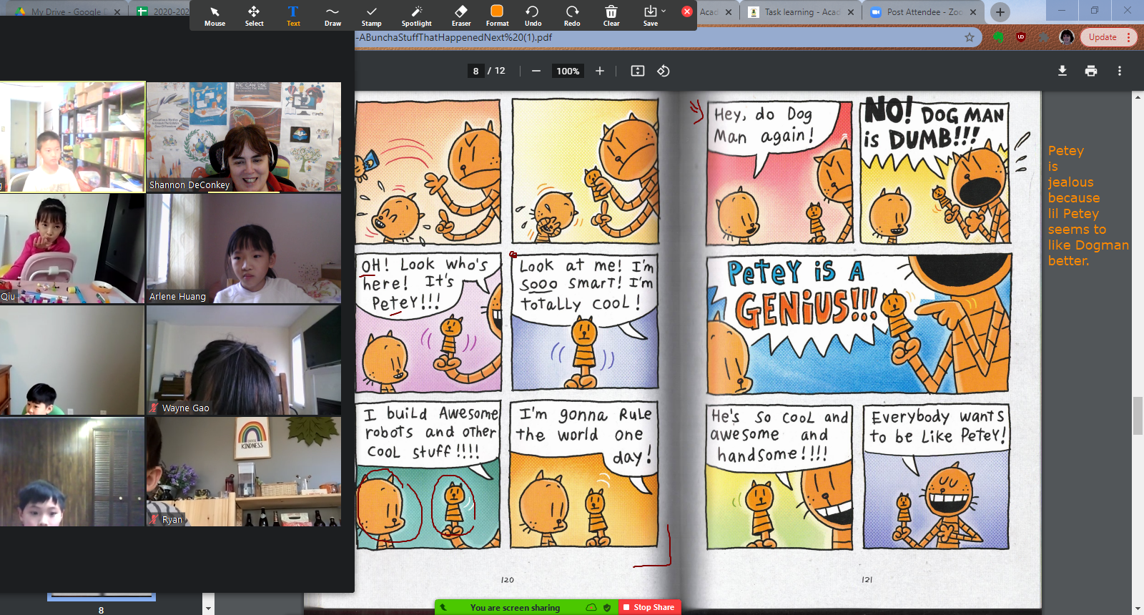1144x615 pixels.
Task: Open the PDF viewer more actions menu
Action: (1120, 71)
